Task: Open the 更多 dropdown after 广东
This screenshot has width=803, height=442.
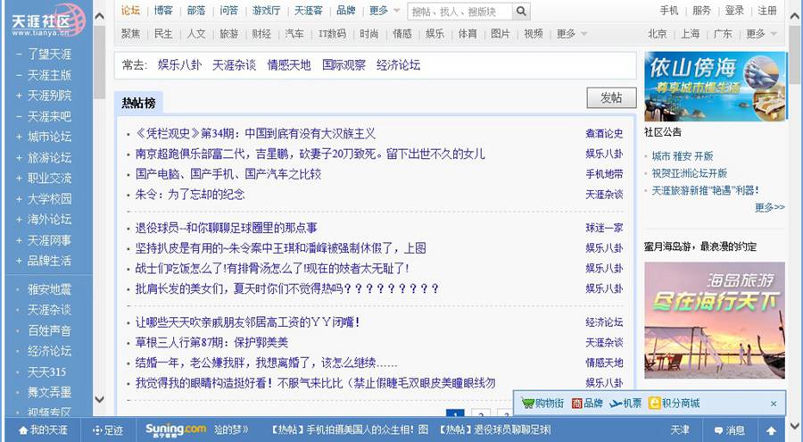Action: click(x=760, y=34)
